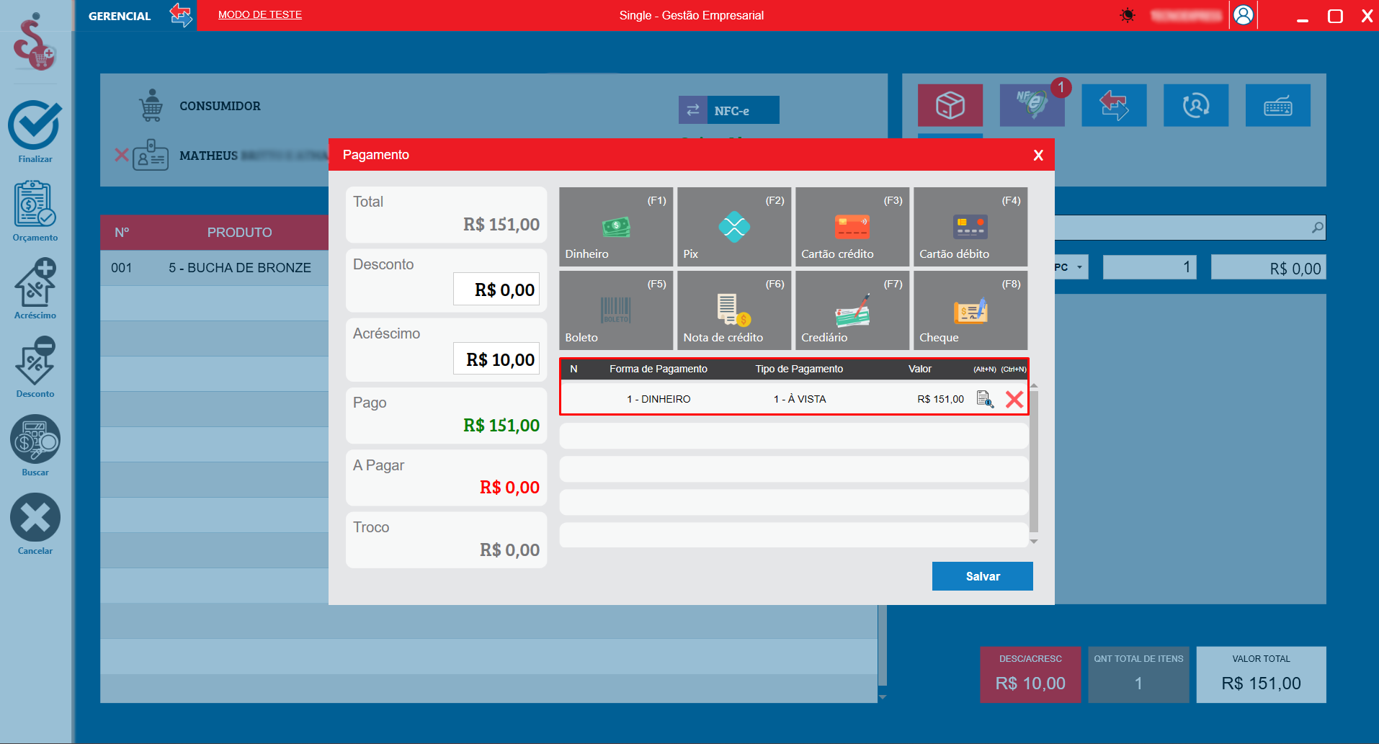Click the MODO DE TESTE link
Viewport: 1379px width, 744px height.
click(x=260, y=14)
